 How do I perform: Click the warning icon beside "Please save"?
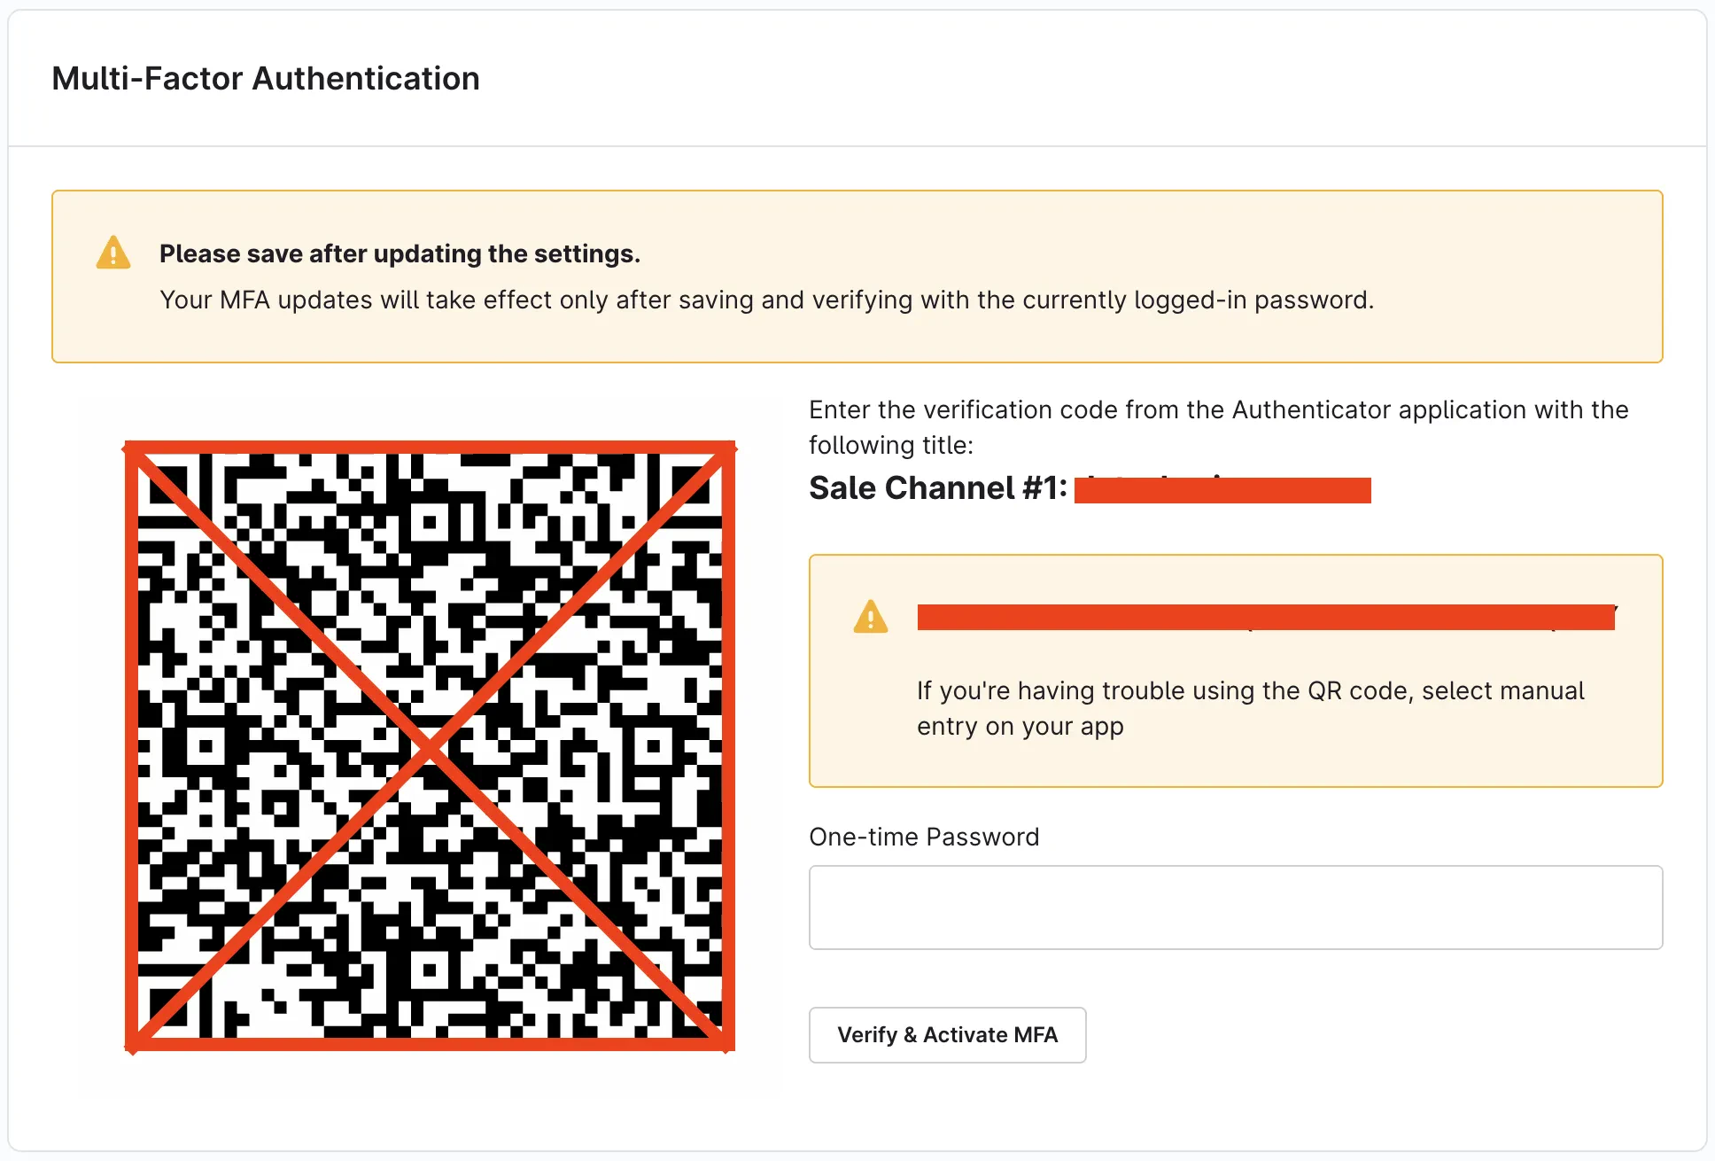tap(113, 253)
